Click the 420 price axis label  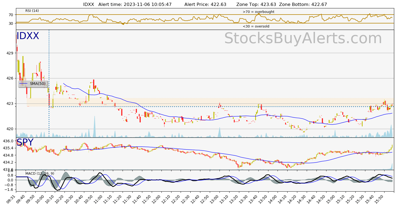point(10,129)
